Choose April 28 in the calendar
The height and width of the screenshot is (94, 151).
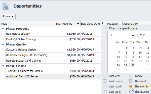(118, 65)
